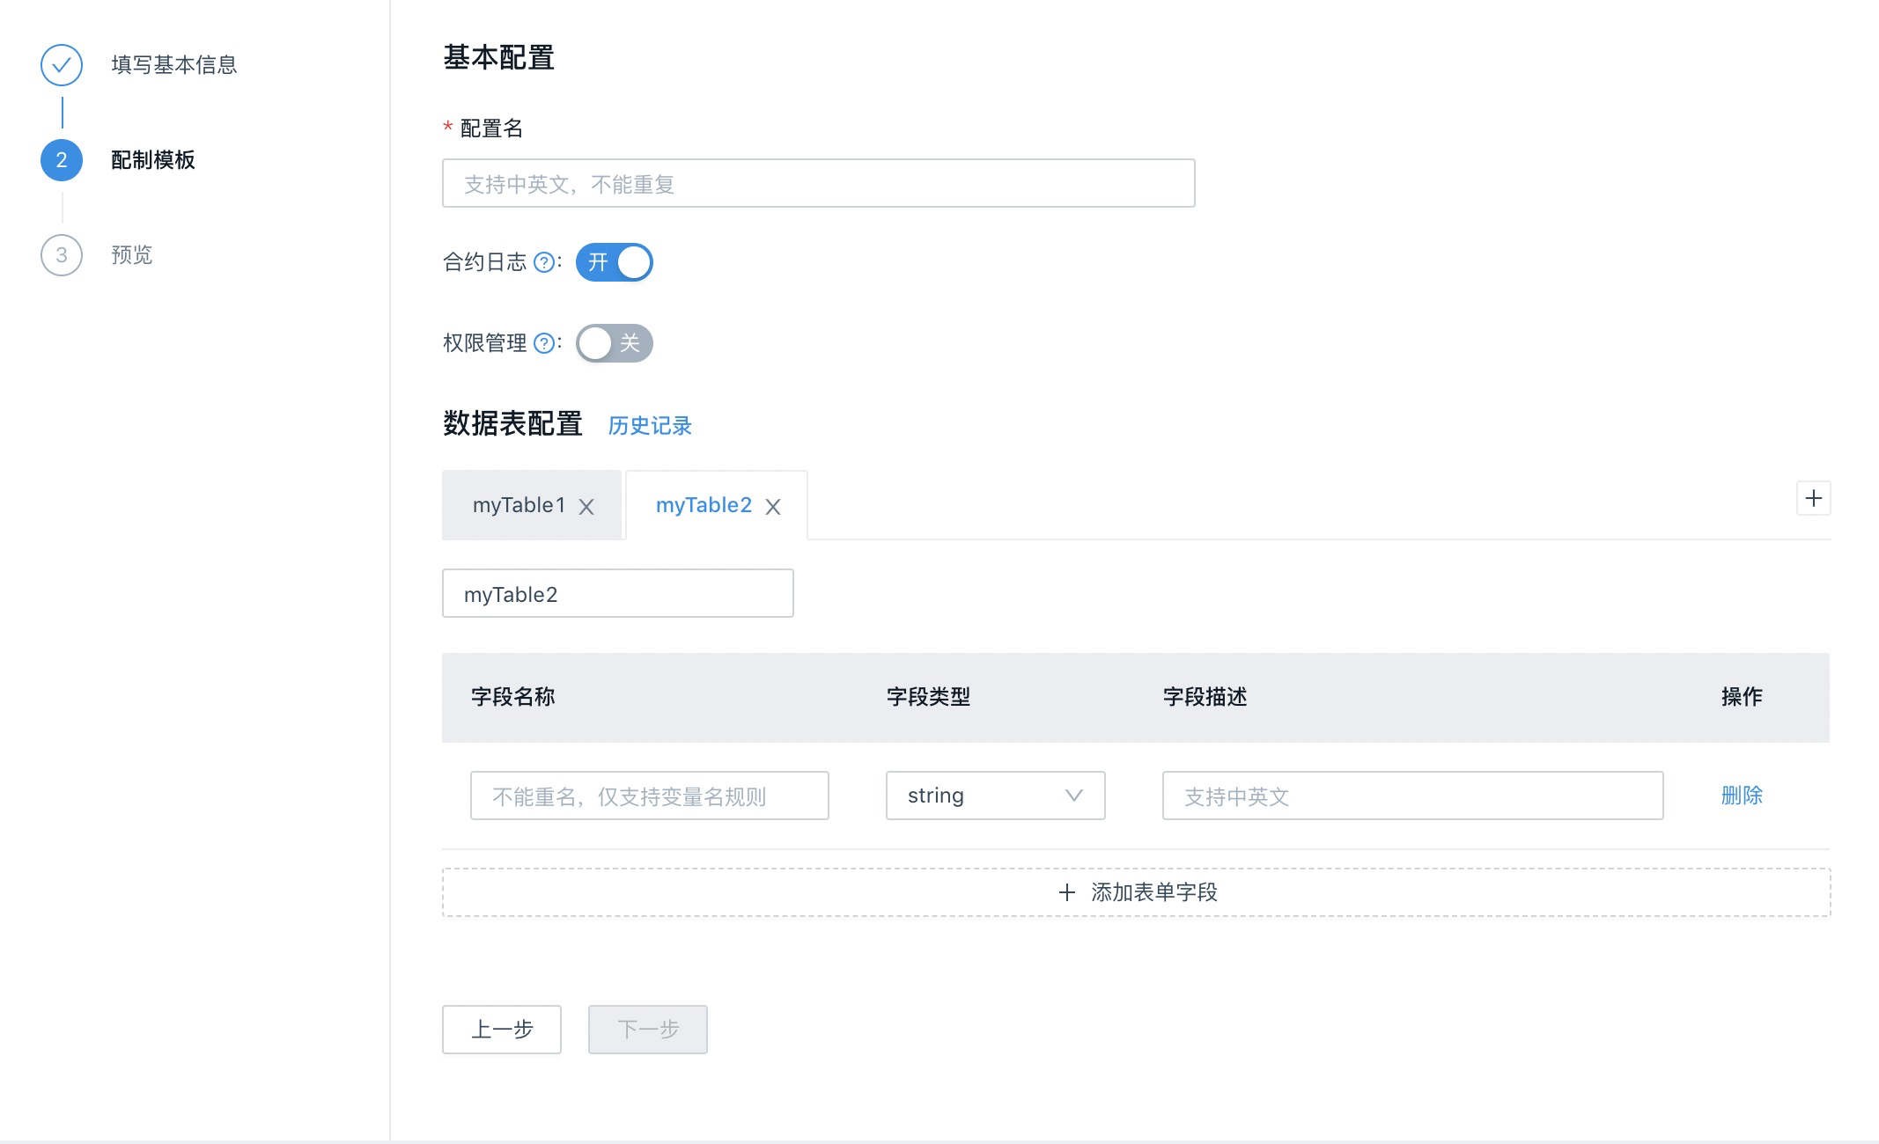The width and height of the screenshot is (1879, 1144).
Task: Switch to the myTable1 tab
Action: coord(519,505)
